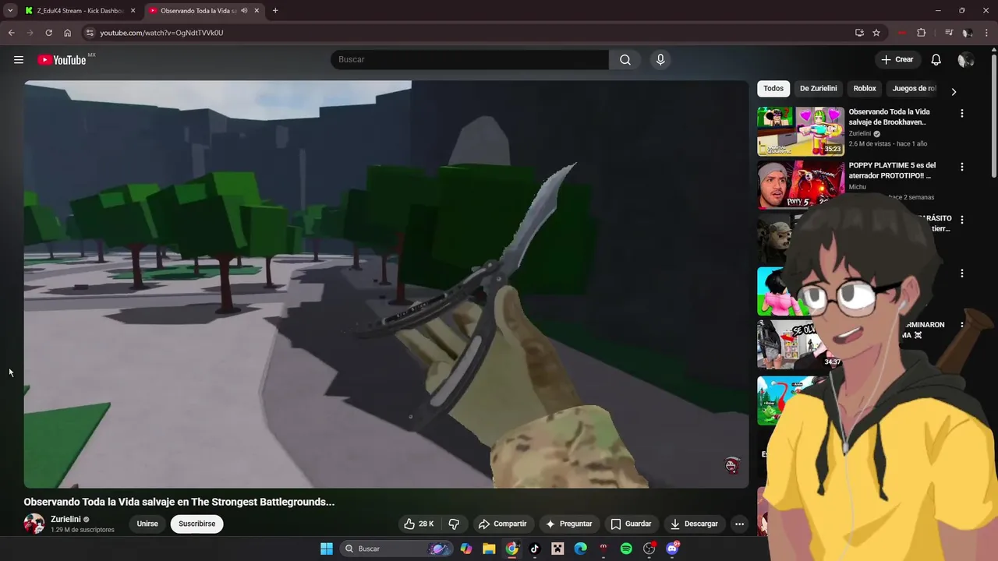The height and width of the screenshot is (561, 998).
Task: Open the Brookhaven video thumbnail 35:23
Action: 801,132
